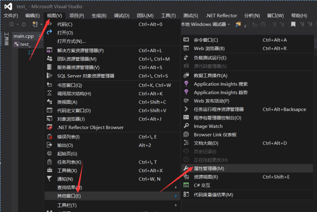Image resolution: width=317 pixels, height=212 pixels.
Task: Open the 帮助(H) menu
Action: click(x=299, y=16)
